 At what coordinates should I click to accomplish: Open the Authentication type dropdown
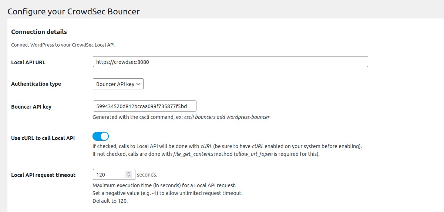118,84
